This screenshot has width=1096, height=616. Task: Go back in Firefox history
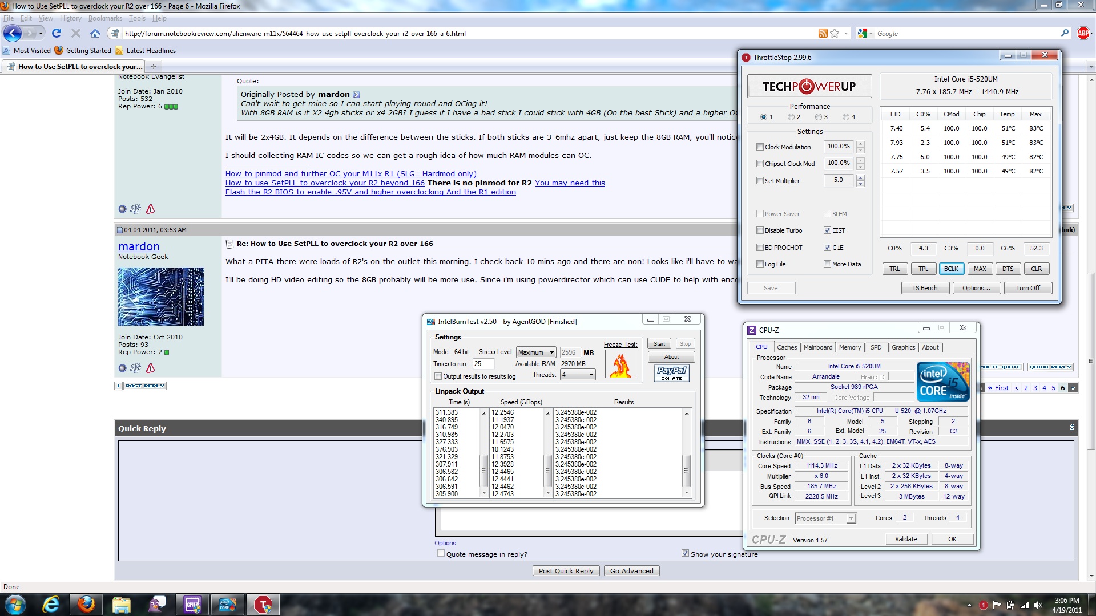pyautogui.click(x=13, y=33)
